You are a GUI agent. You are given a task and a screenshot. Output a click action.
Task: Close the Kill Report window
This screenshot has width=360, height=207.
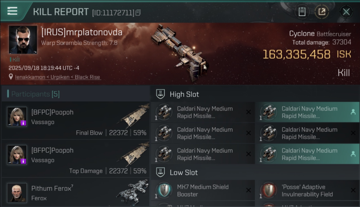[346, 12]
